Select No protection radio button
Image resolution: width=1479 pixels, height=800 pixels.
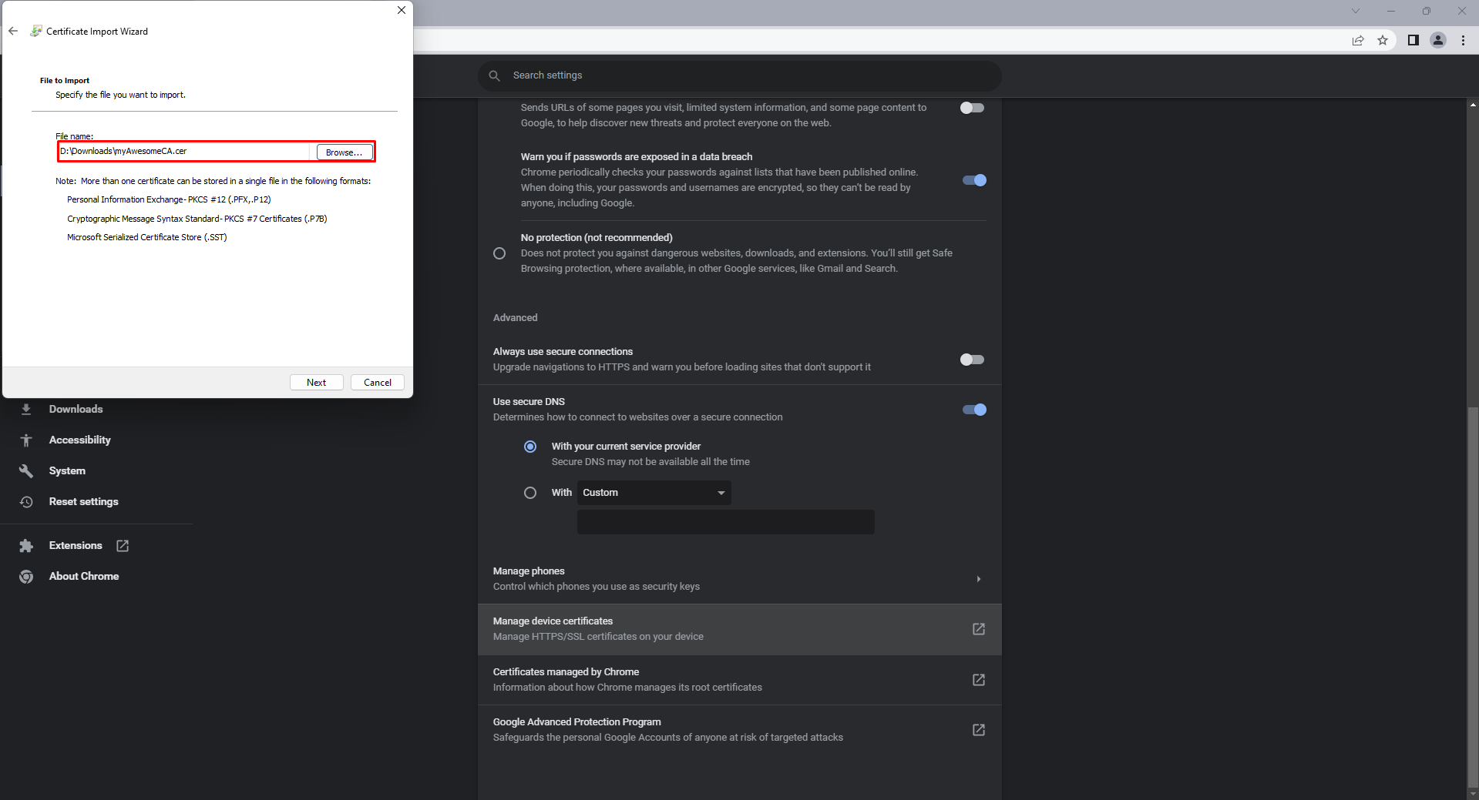point(499,253)
